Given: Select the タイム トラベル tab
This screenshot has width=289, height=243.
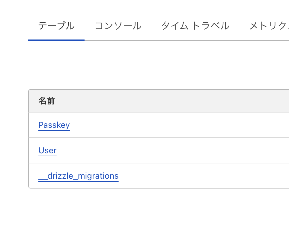Looking at the screenshot, I should point(195,26).
